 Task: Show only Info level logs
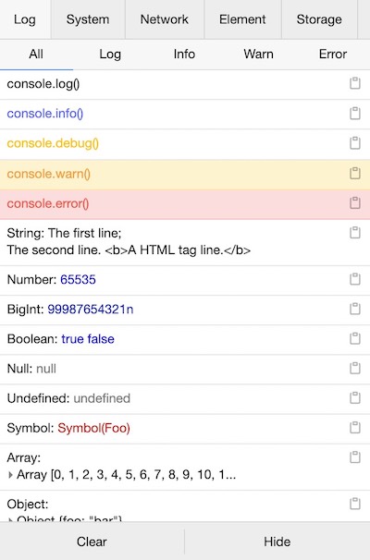tap(184, 55)
